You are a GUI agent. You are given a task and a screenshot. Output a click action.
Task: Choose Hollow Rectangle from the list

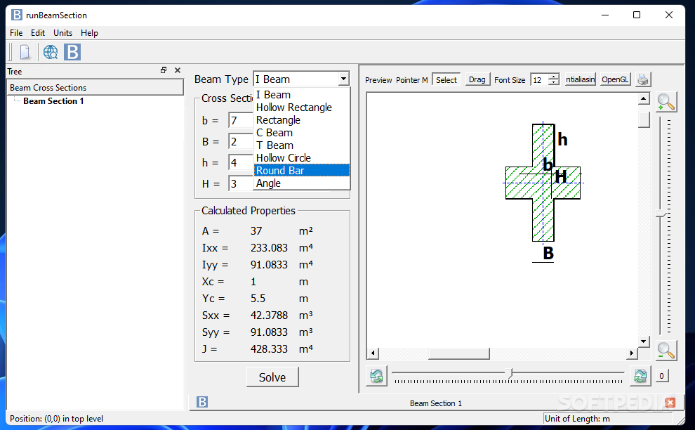(x=302, y=107)
